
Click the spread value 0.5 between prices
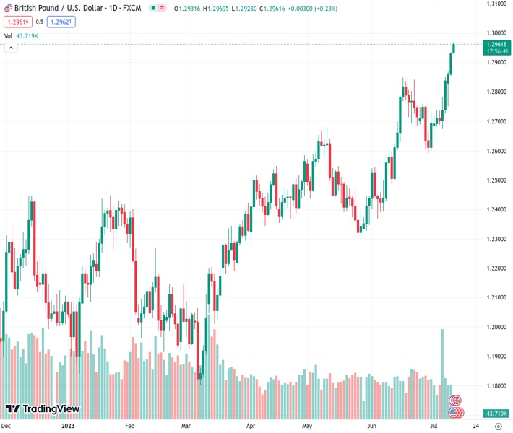coord(40,22)
